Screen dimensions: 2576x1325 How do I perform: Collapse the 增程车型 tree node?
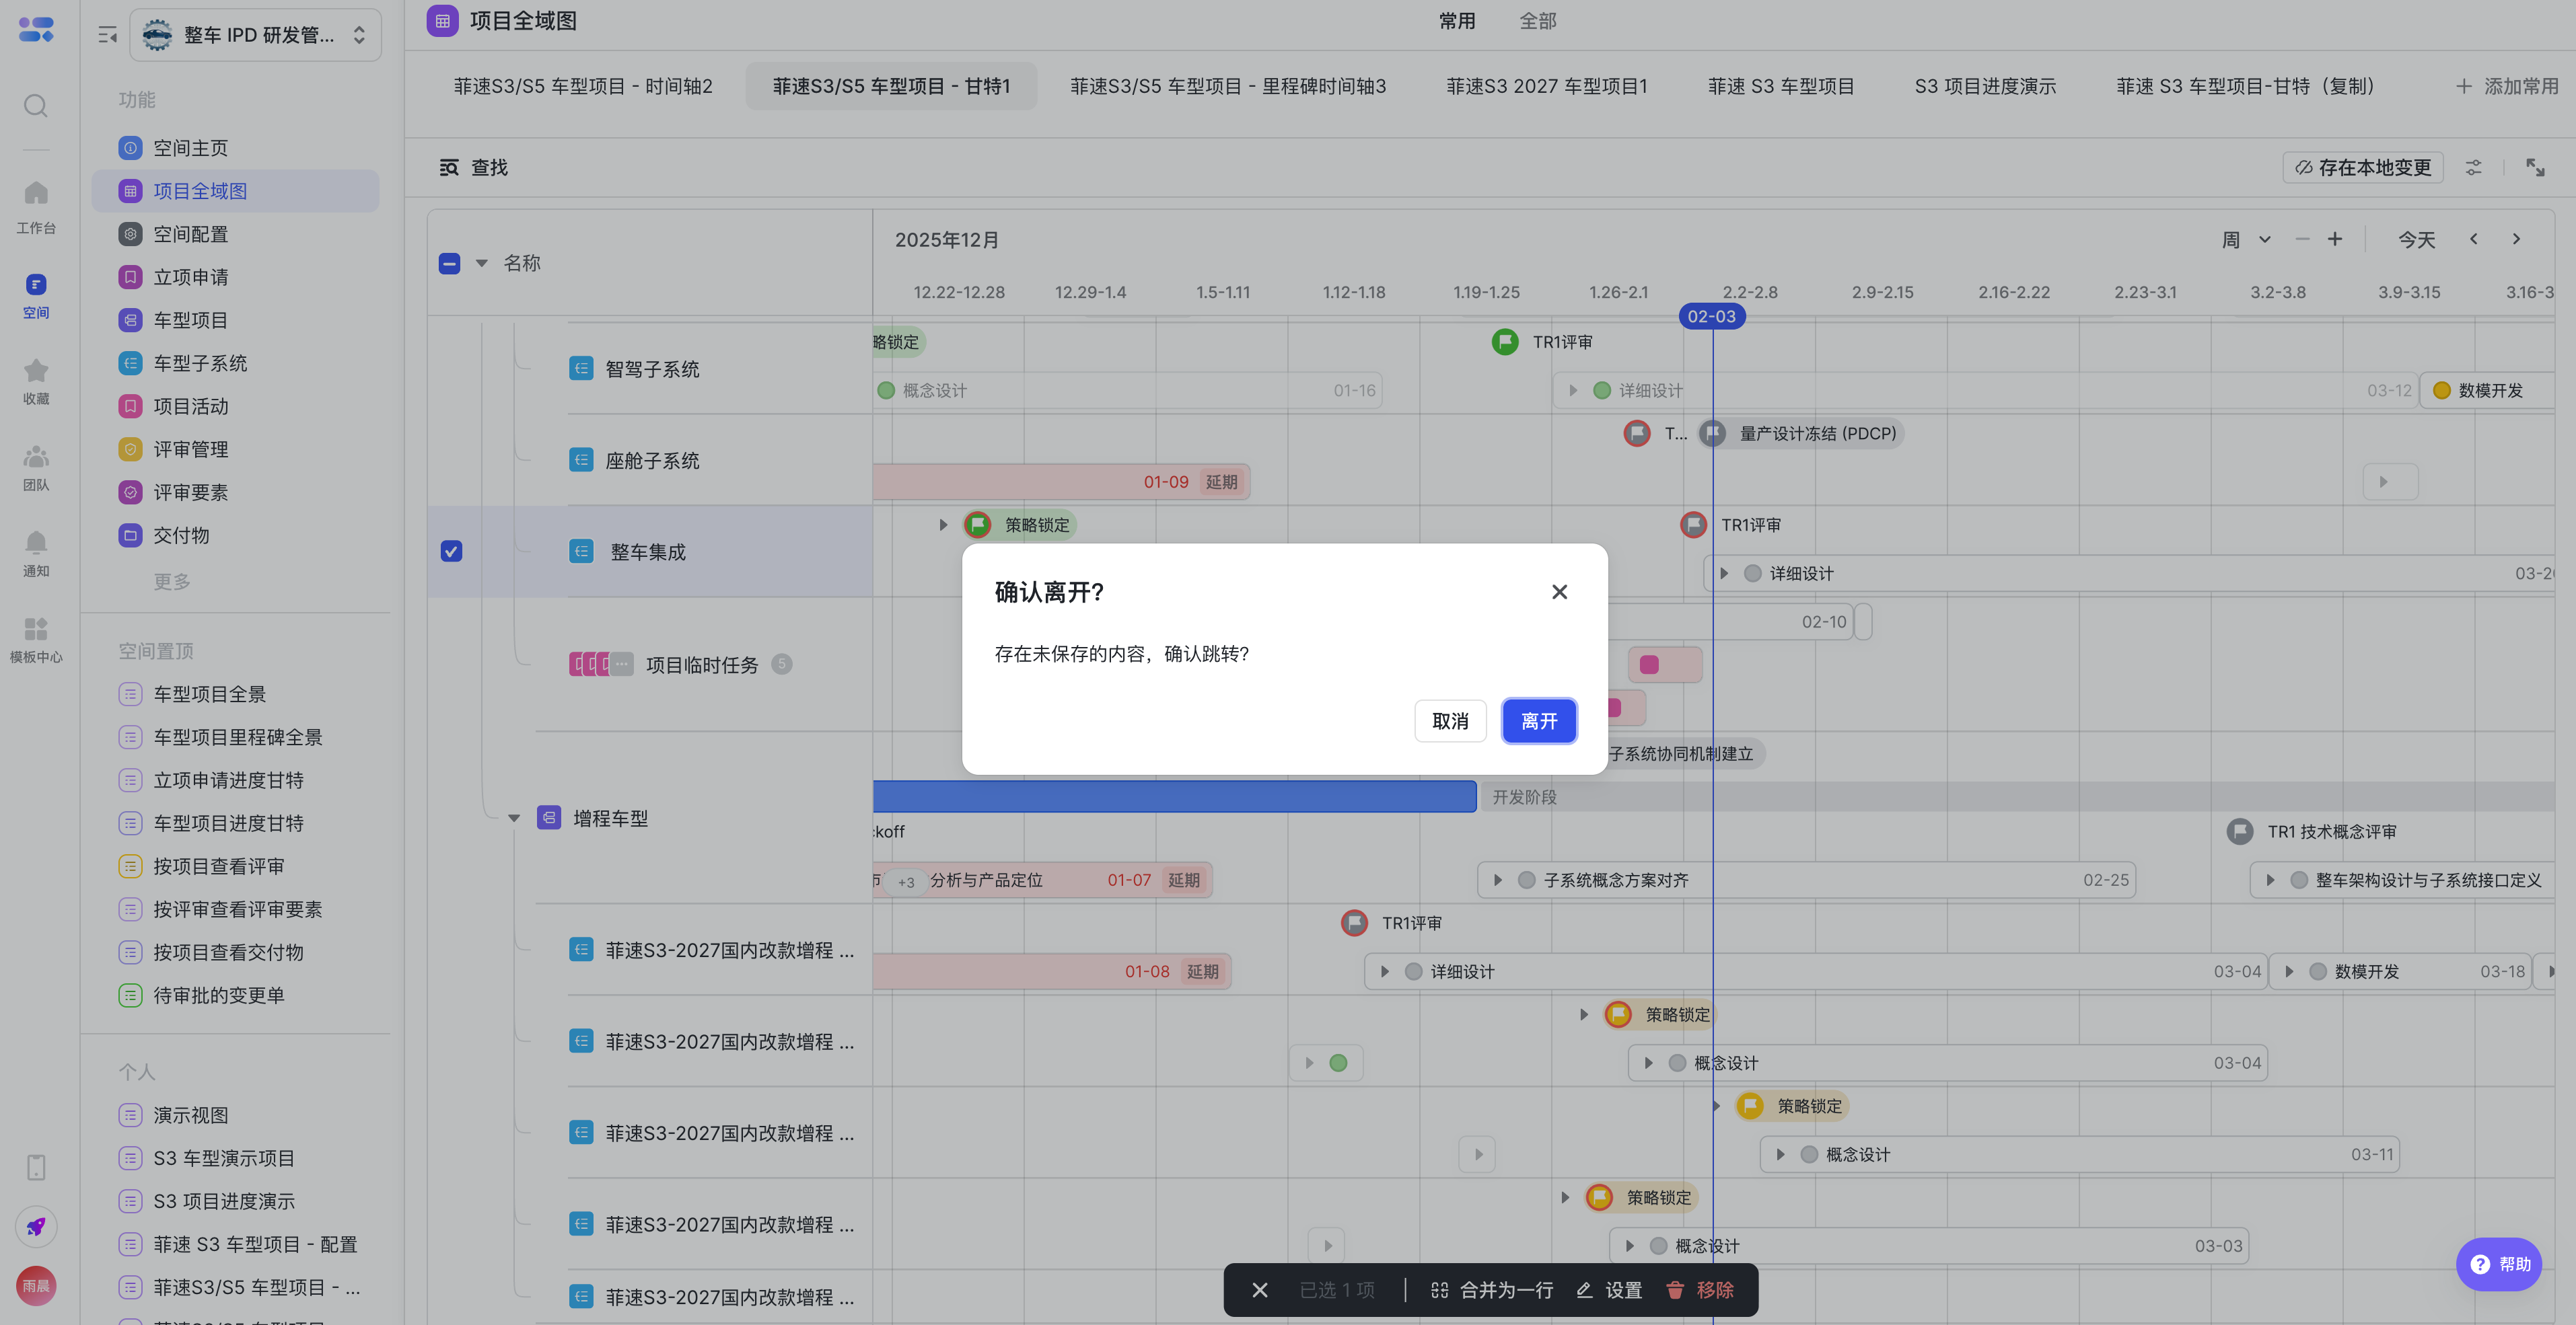click(x=514, y=817)
